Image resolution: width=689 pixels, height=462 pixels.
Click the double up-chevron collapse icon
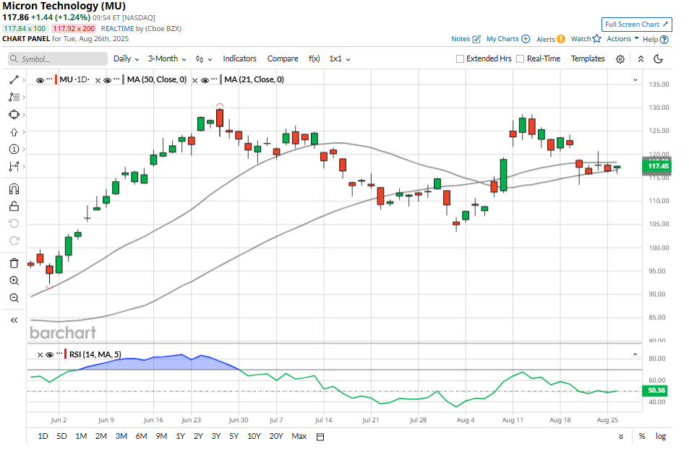point(641,58)
